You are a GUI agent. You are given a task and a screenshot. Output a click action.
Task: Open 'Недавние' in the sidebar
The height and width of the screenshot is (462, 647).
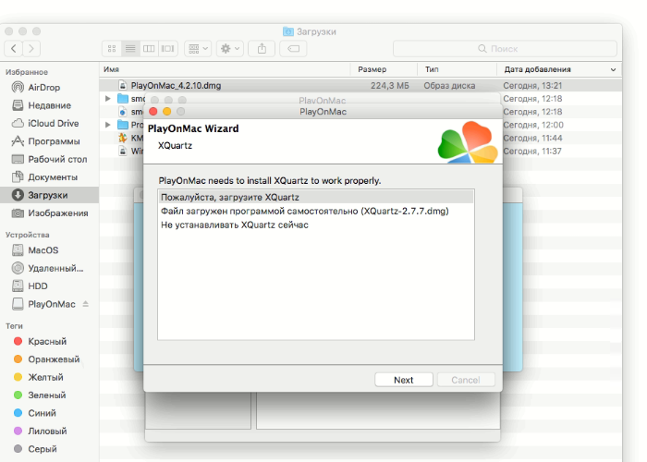coord(50,105)
